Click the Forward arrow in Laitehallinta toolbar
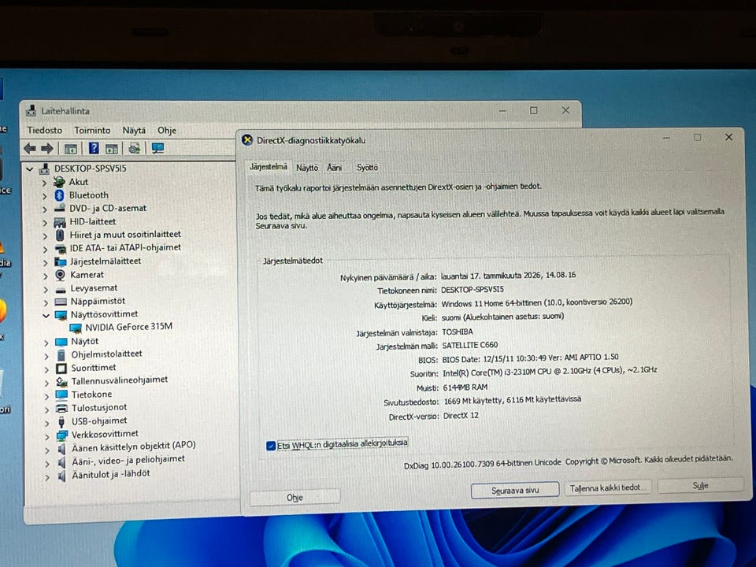The image size is (756, 567). pyautogui.click(x=46, y=149)
